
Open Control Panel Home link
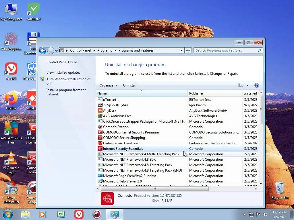[62, 62]
